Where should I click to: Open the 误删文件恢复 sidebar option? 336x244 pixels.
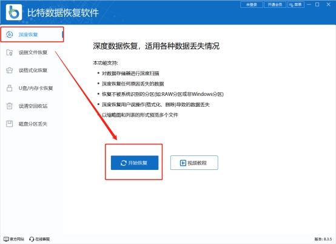pos(32,53)
